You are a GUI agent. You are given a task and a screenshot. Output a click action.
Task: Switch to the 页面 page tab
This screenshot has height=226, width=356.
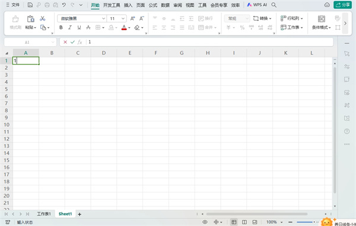point(140,5)
